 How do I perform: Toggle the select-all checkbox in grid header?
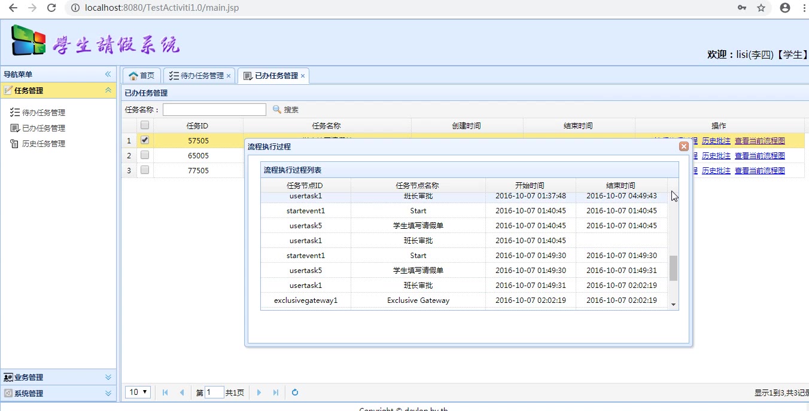pos(144,125)
